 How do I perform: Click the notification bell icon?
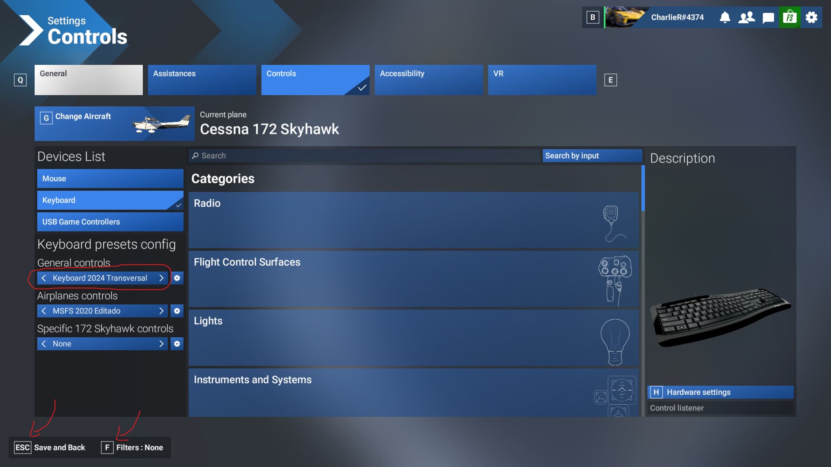[x=725, y=17]
